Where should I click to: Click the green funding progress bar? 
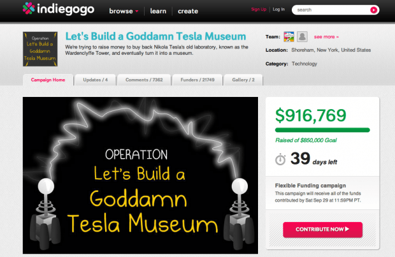322,129
